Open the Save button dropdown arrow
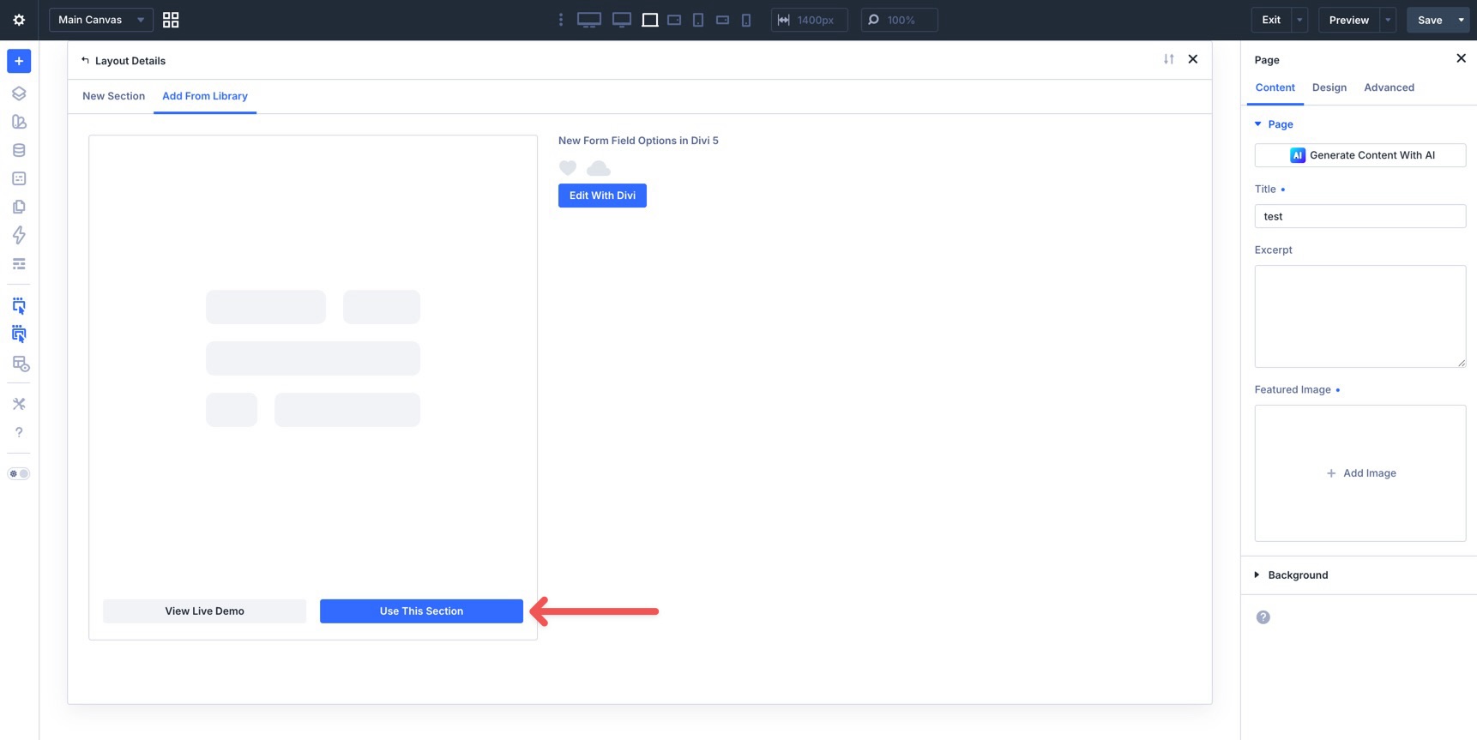This screenshot has height=740, width=1477. click(1462, 20)
